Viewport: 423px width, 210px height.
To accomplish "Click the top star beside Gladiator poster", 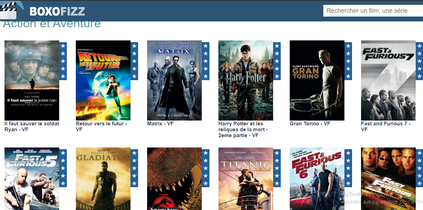I will (134, 153).
